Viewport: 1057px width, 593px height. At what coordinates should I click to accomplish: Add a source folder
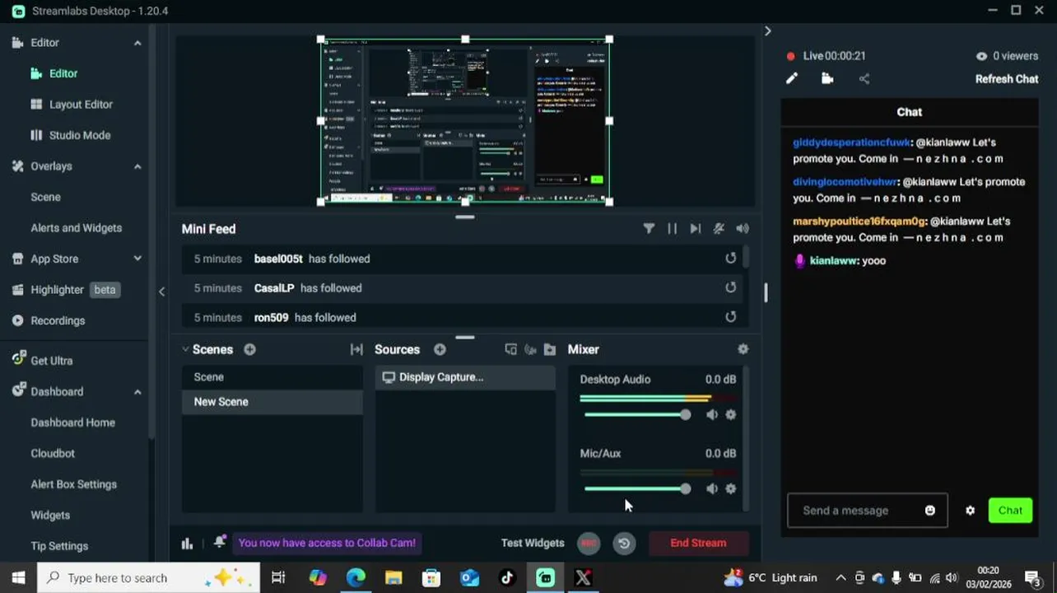coord(550,349)
